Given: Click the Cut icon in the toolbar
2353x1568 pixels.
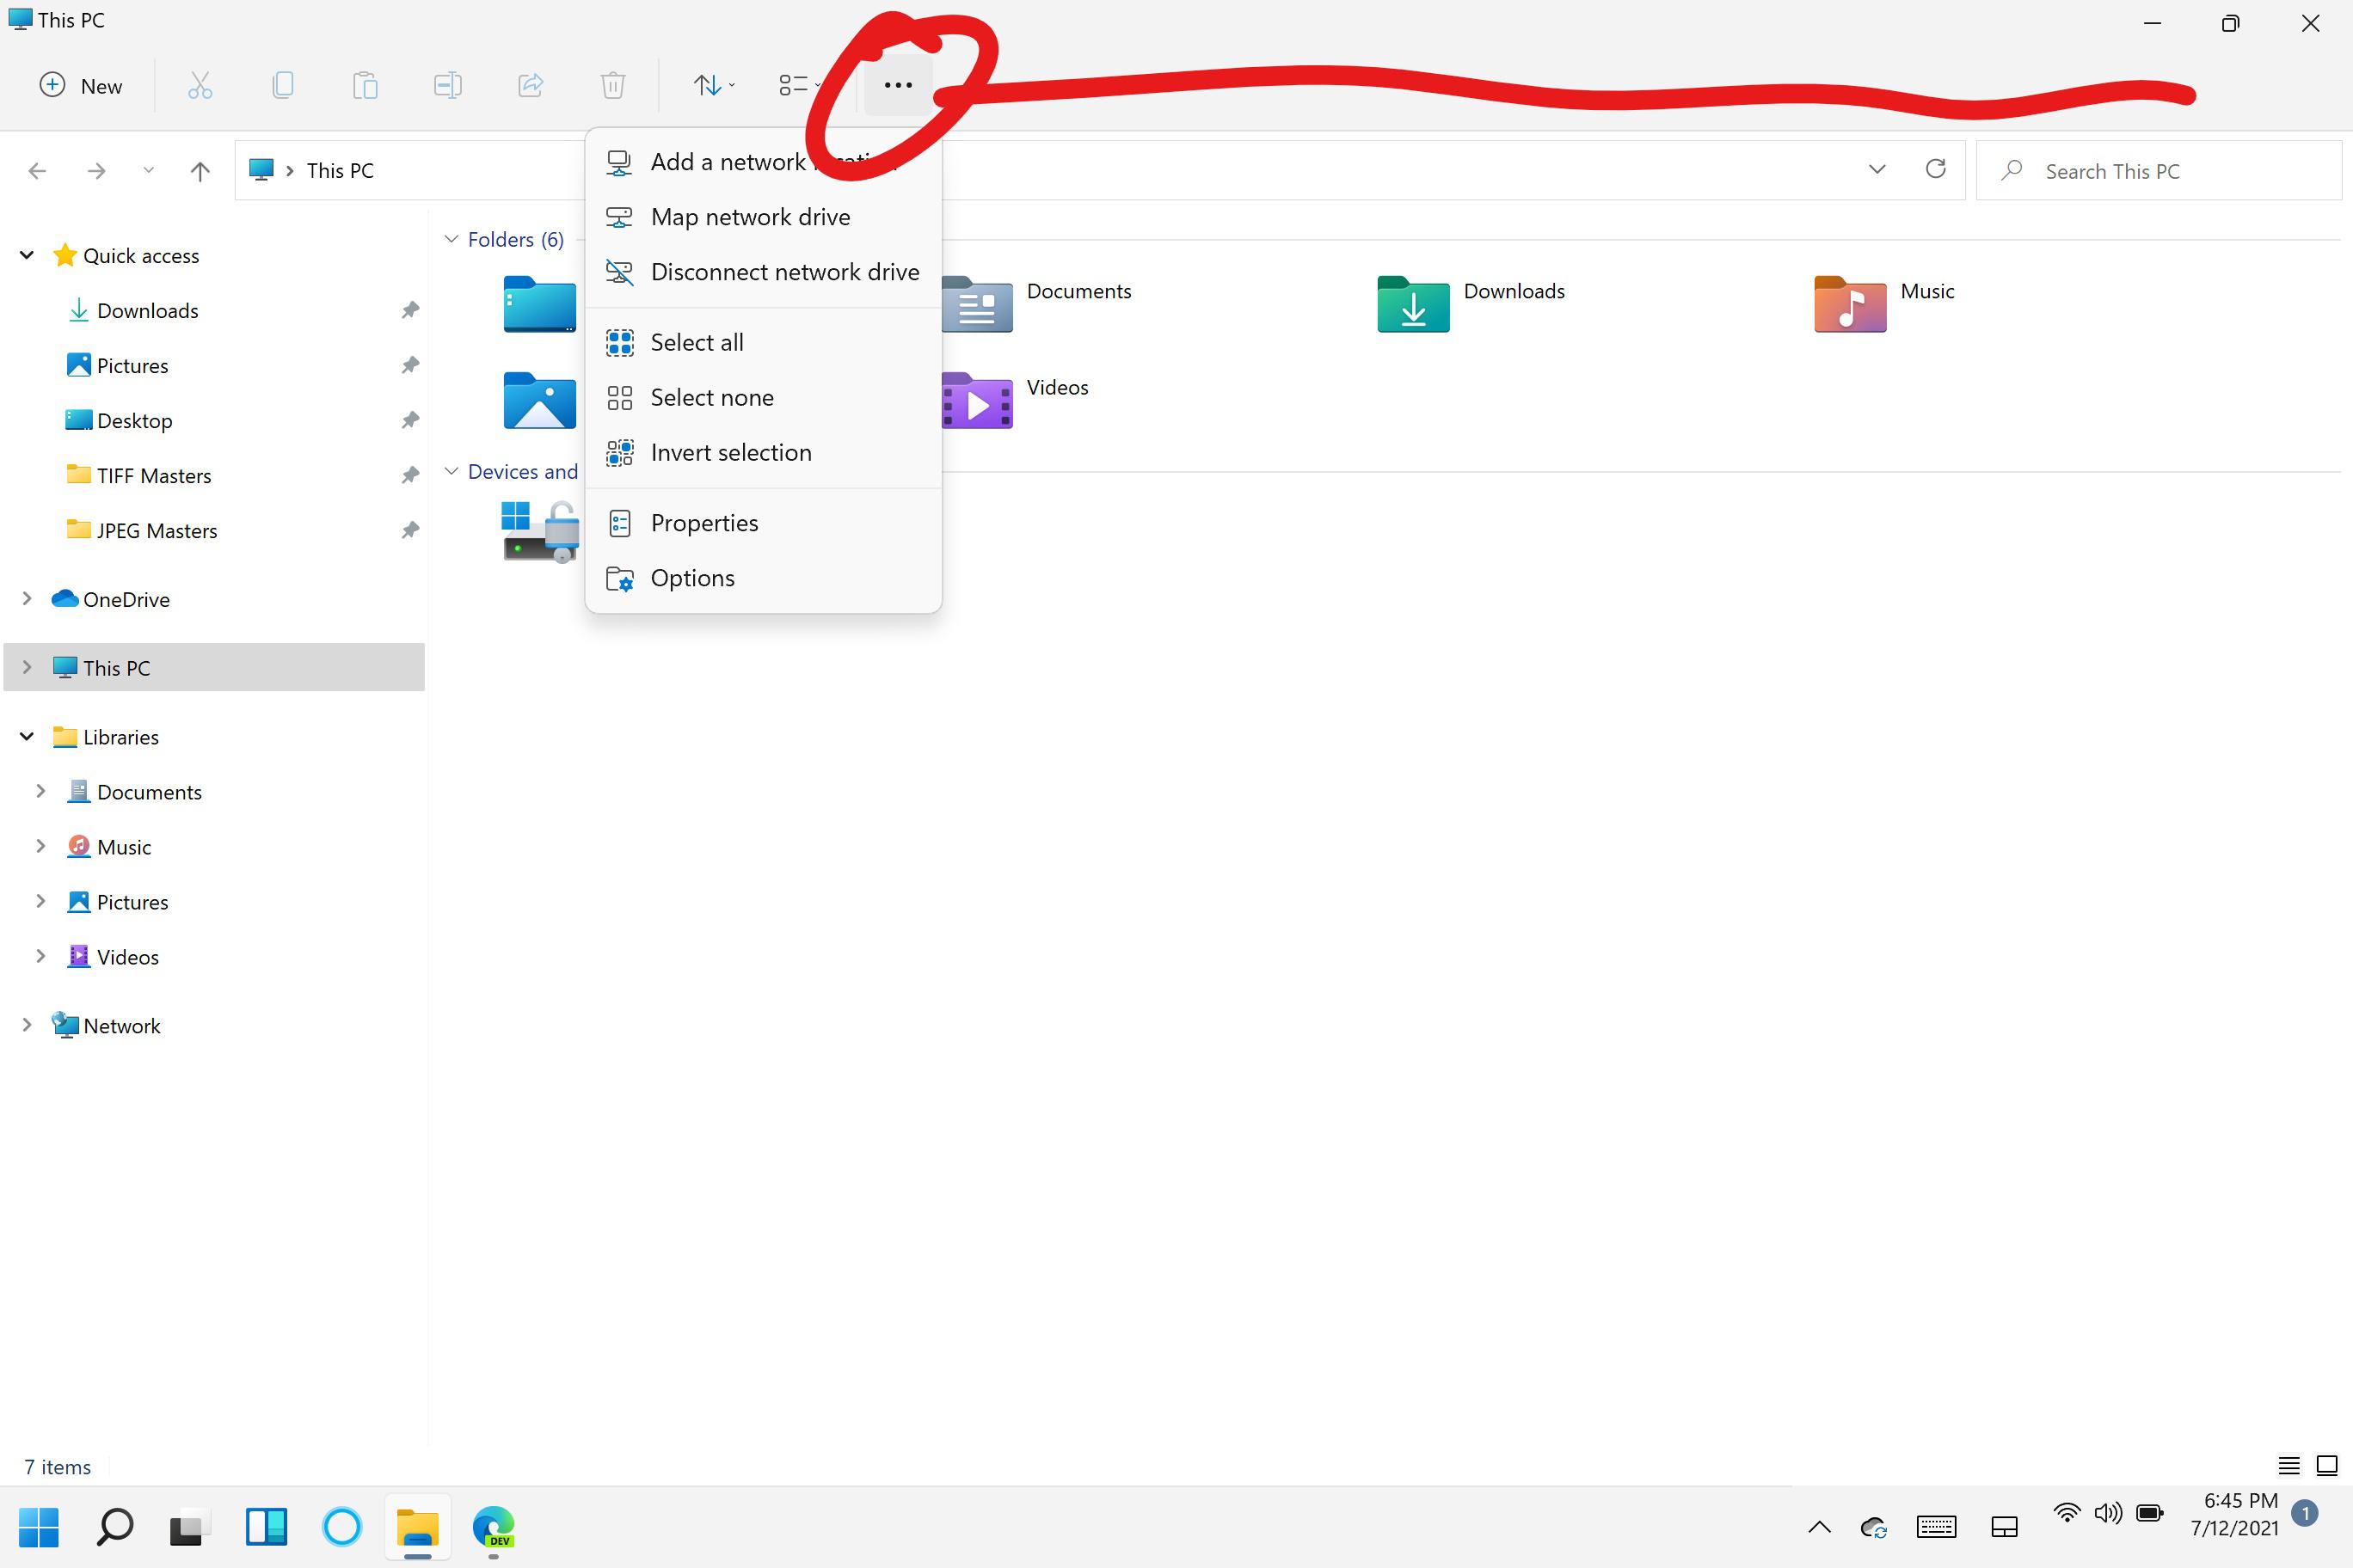Looking at the screenshot, I should pyautogui.click(x=200, y=85).
